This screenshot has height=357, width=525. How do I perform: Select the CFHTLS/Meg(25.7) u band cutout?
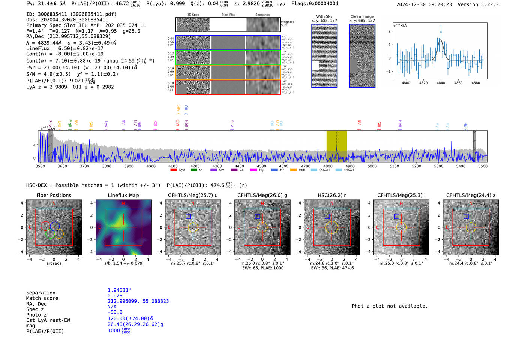193,227
